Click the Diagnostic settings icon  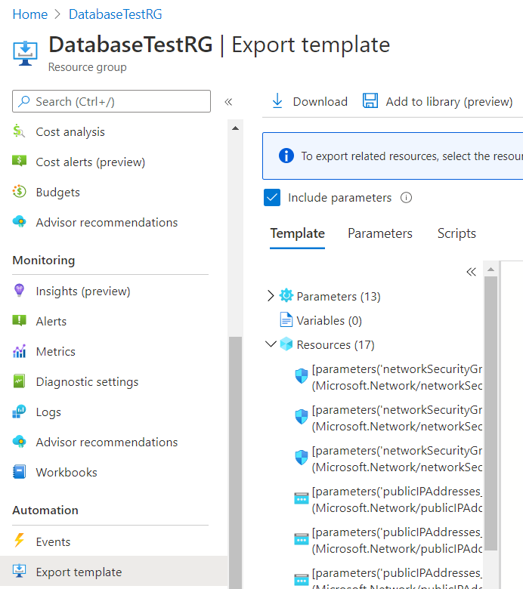(19, 381)
